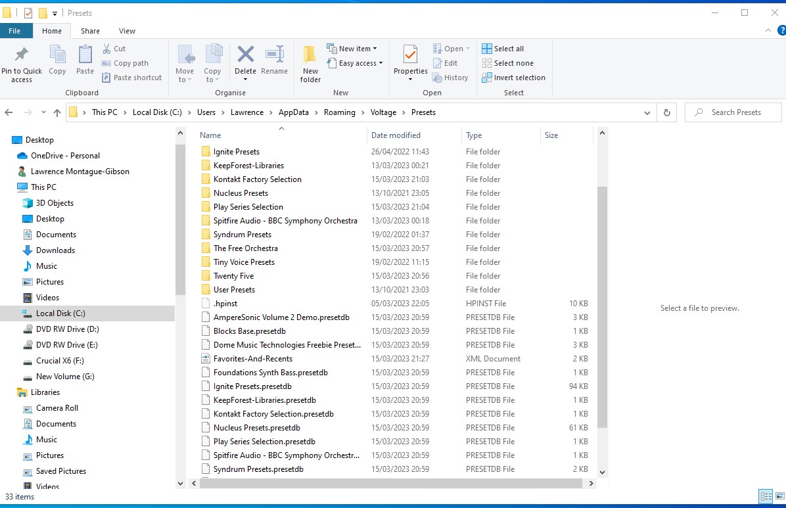786x508 pixels.
Task: Customize Quick Access Toolbar dropdown
Action: pos(55,14)
